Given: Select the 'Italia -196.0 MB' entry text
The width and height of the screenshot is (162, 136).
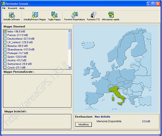Looking at the screenshot, I should coord(16,31).
